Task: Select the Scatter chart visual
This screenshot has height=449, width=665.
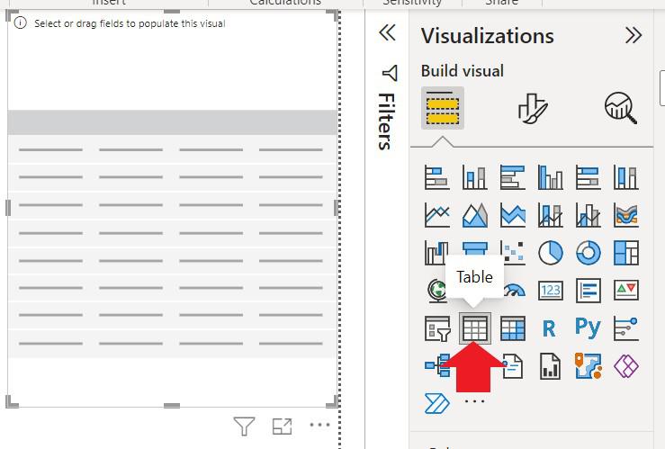Action: 513,252
